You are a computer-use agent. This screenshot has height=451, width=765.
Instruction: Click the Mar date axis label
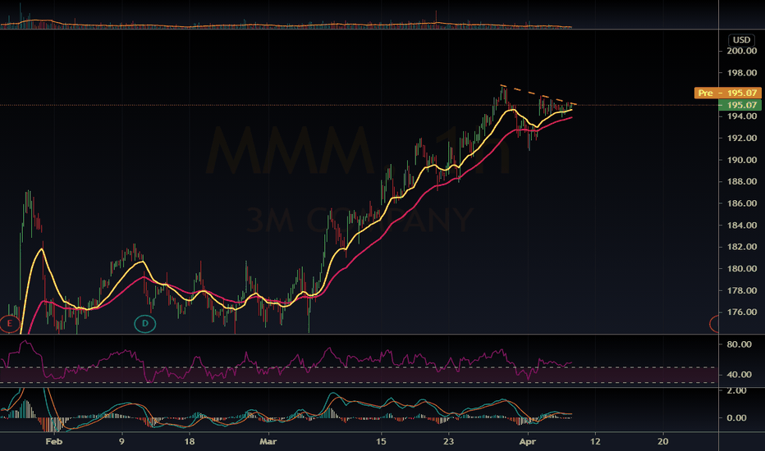point(268,441)
